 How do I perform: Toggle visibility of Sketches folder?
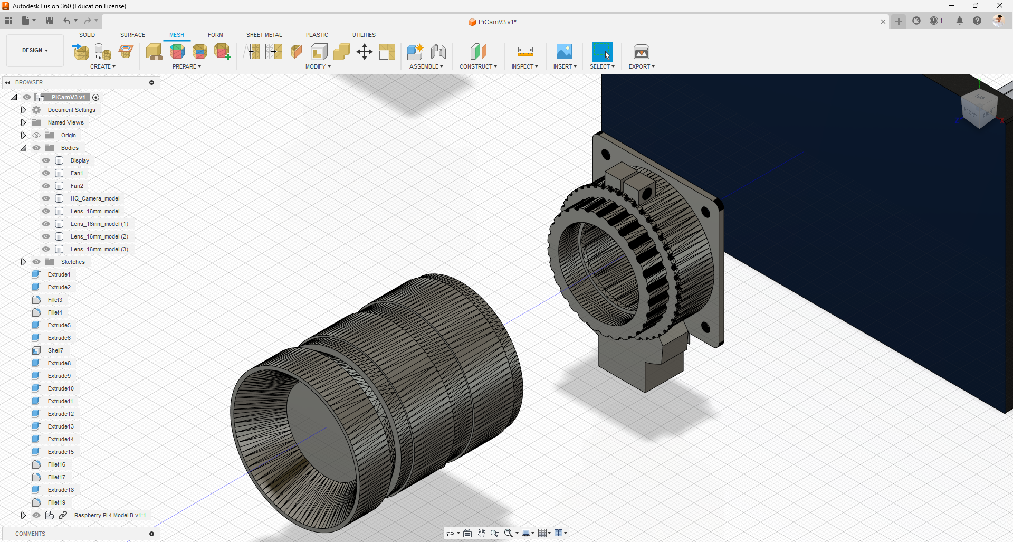tap(36, 262)
